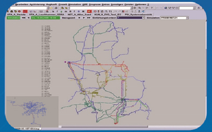Viewport: 212px width, 132px height.
Task: Click the red eye icon in toolbar
Action: (x=19, y=11)
